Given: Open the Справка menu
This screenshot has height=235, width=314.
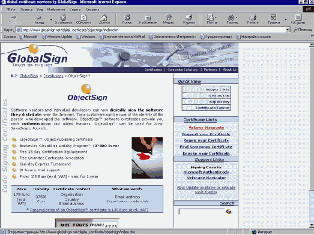Looking at the screenshot, I should (92, 10).
